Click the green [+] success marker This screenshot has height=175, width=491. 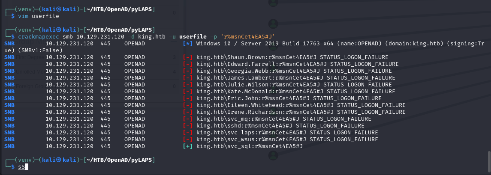click(x=188, y=146)
